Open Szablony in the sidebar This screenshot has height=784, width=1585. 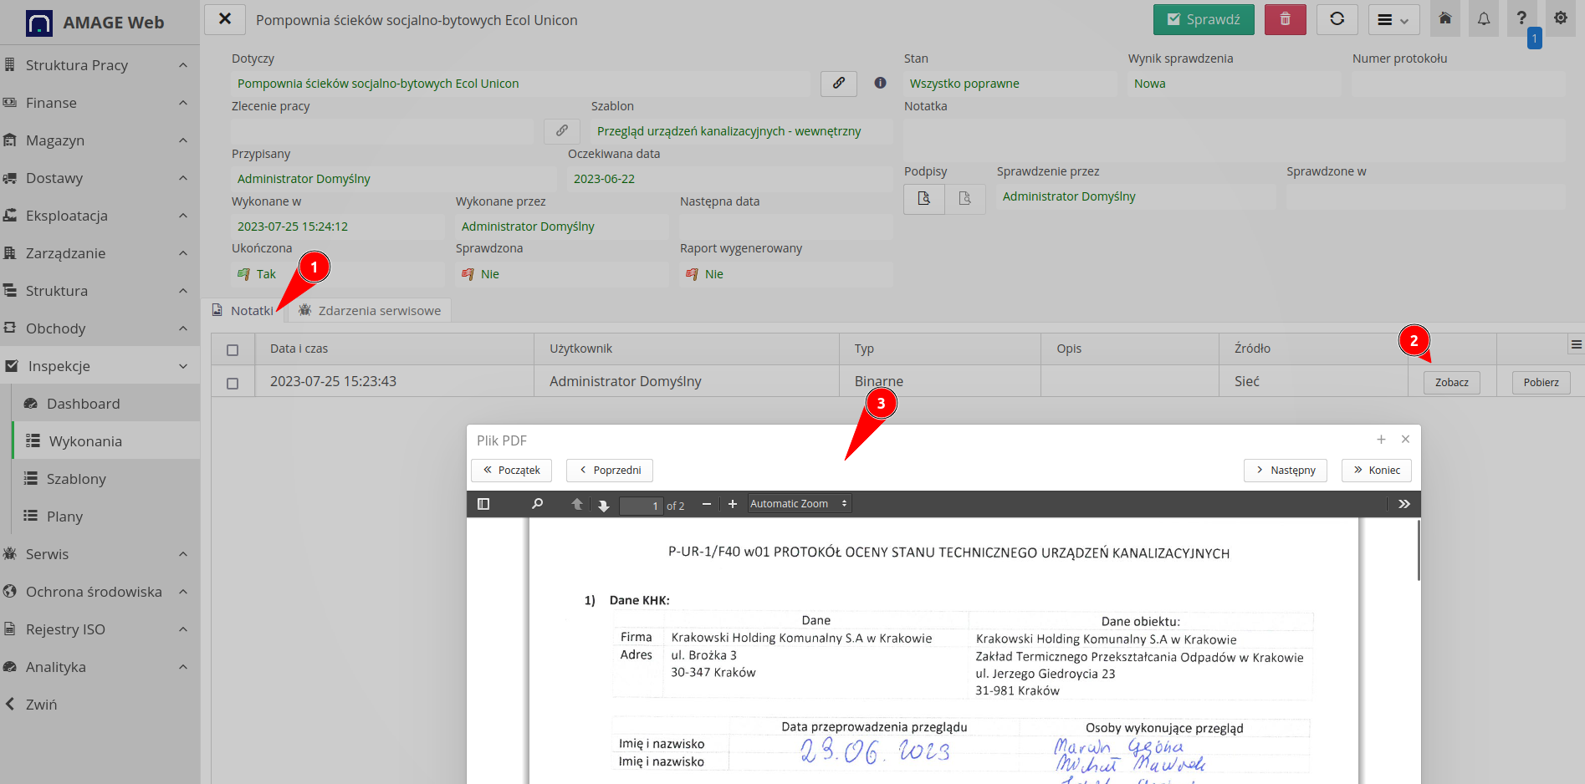(x=76, y=479)
